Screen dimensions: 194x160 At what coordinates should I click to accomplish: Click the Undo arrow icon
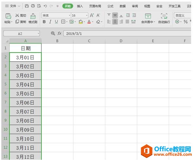coord(45,6)
